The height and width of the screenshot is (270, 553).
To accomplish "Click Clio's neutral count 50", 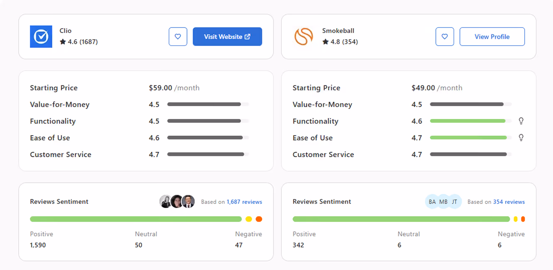I will [139, 245].
